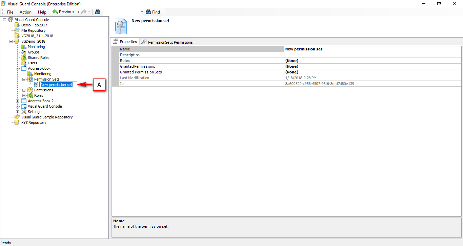The image size is (463, 246).
Task: Open the Action menu
Action: [25, 12]
